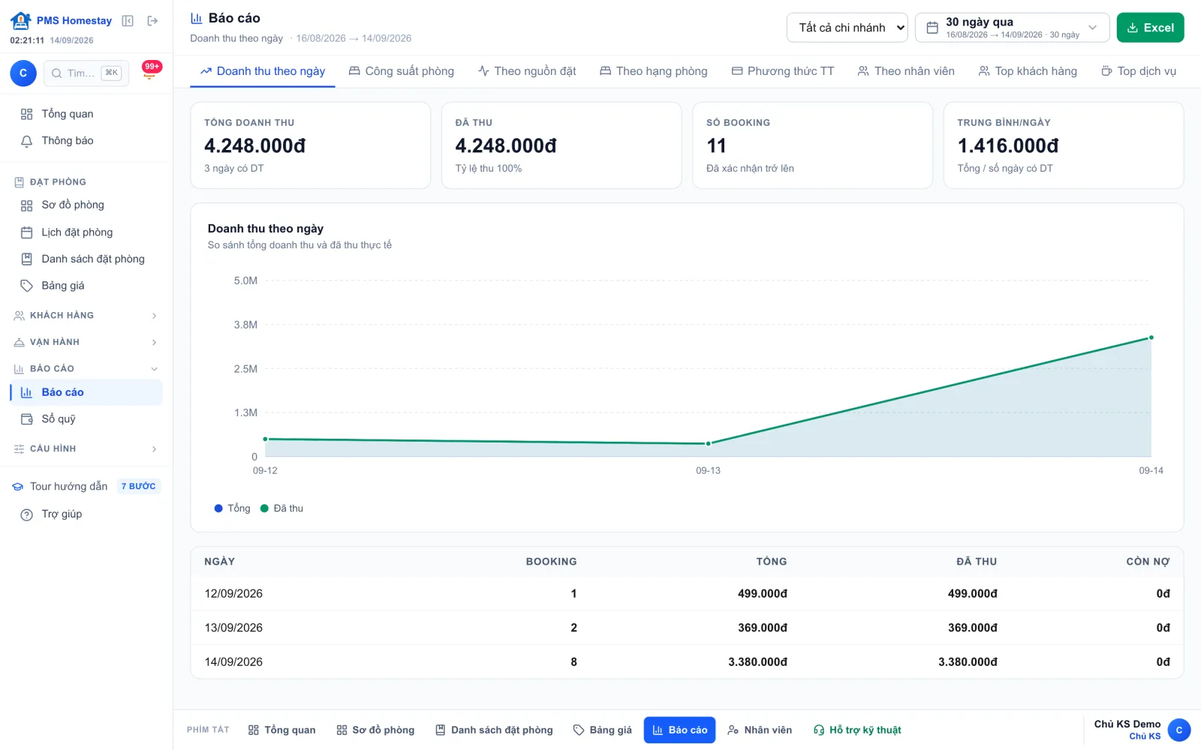This screenshot has height=750, width=1201.
Task: Open Danh sách đặt phòng in sidebar
Action: click(x=86, y=259)
